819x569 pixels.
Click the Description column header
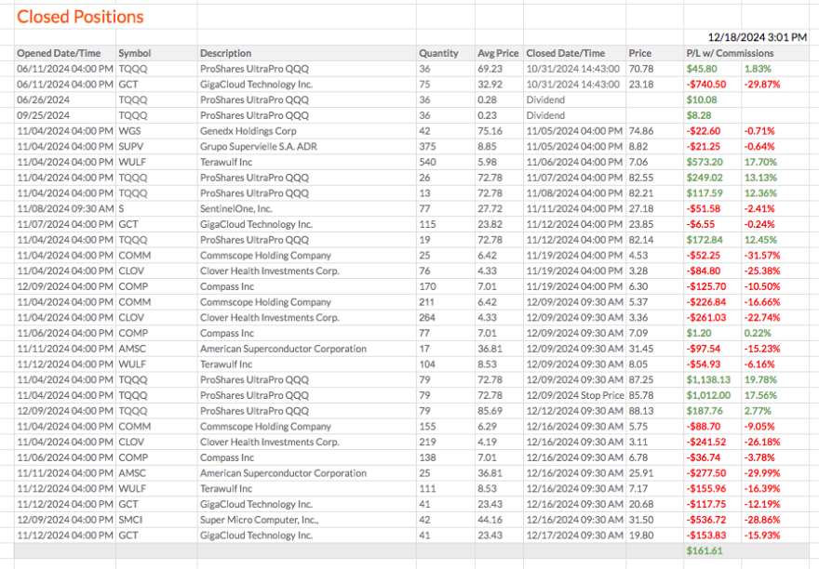(225, 53)
